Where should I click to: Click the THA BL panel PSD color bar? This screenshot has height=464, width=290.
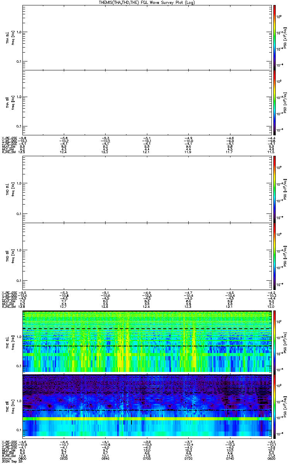[x=275, y=38]
